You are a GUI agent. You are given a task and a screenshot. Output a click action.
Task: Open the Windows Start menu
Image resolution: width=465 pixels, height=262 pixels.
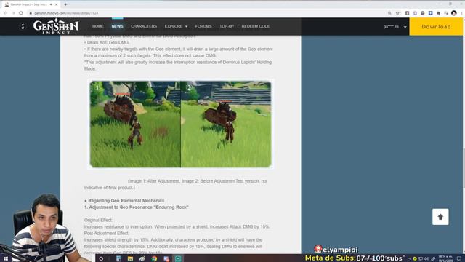[x=6, y=259]
